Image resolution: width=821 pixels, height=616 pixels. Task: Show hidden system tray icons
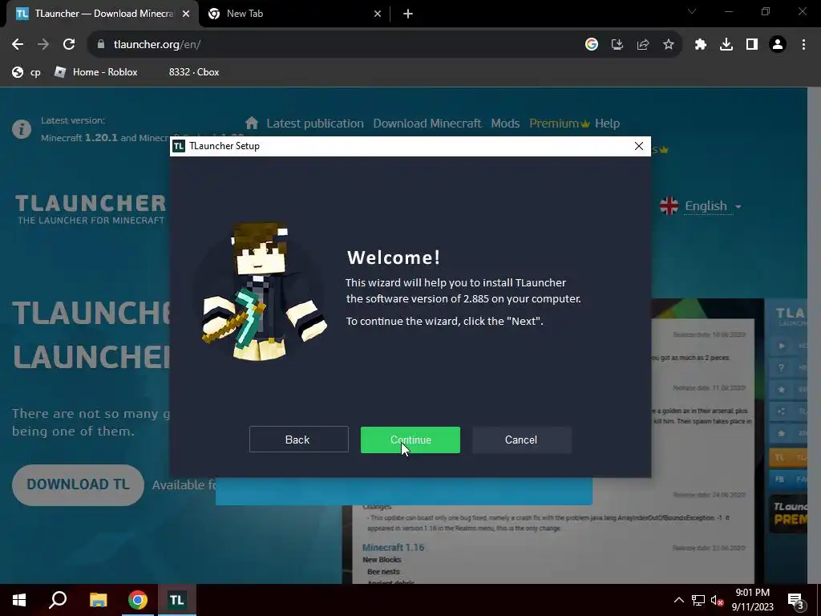pos(678,600)
